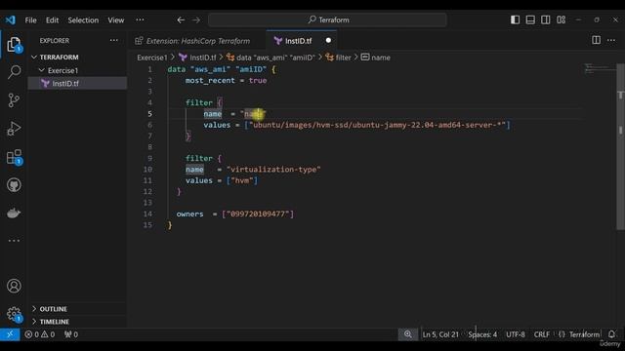This screenshot has width=625, height=351.
Task: Go back with the left arrow
Action: coord(181,19)
